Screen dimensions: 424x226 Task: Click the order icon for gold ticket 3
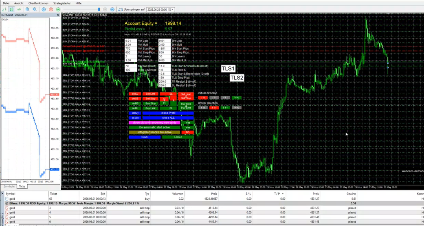[7, 208]
